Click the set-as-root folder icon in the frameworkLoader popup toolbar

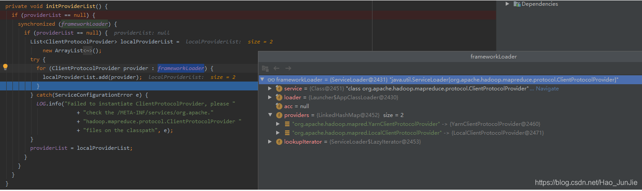coord(265,68)
